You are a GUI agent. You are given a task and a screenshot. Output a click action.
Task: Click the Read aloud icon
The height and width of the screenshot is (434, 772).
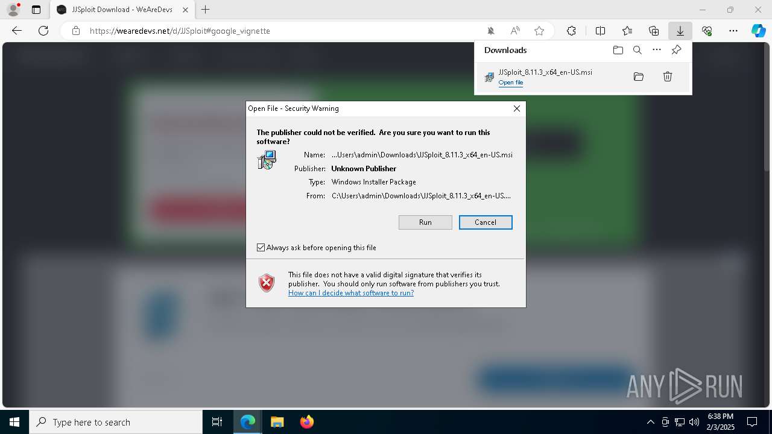515,31
